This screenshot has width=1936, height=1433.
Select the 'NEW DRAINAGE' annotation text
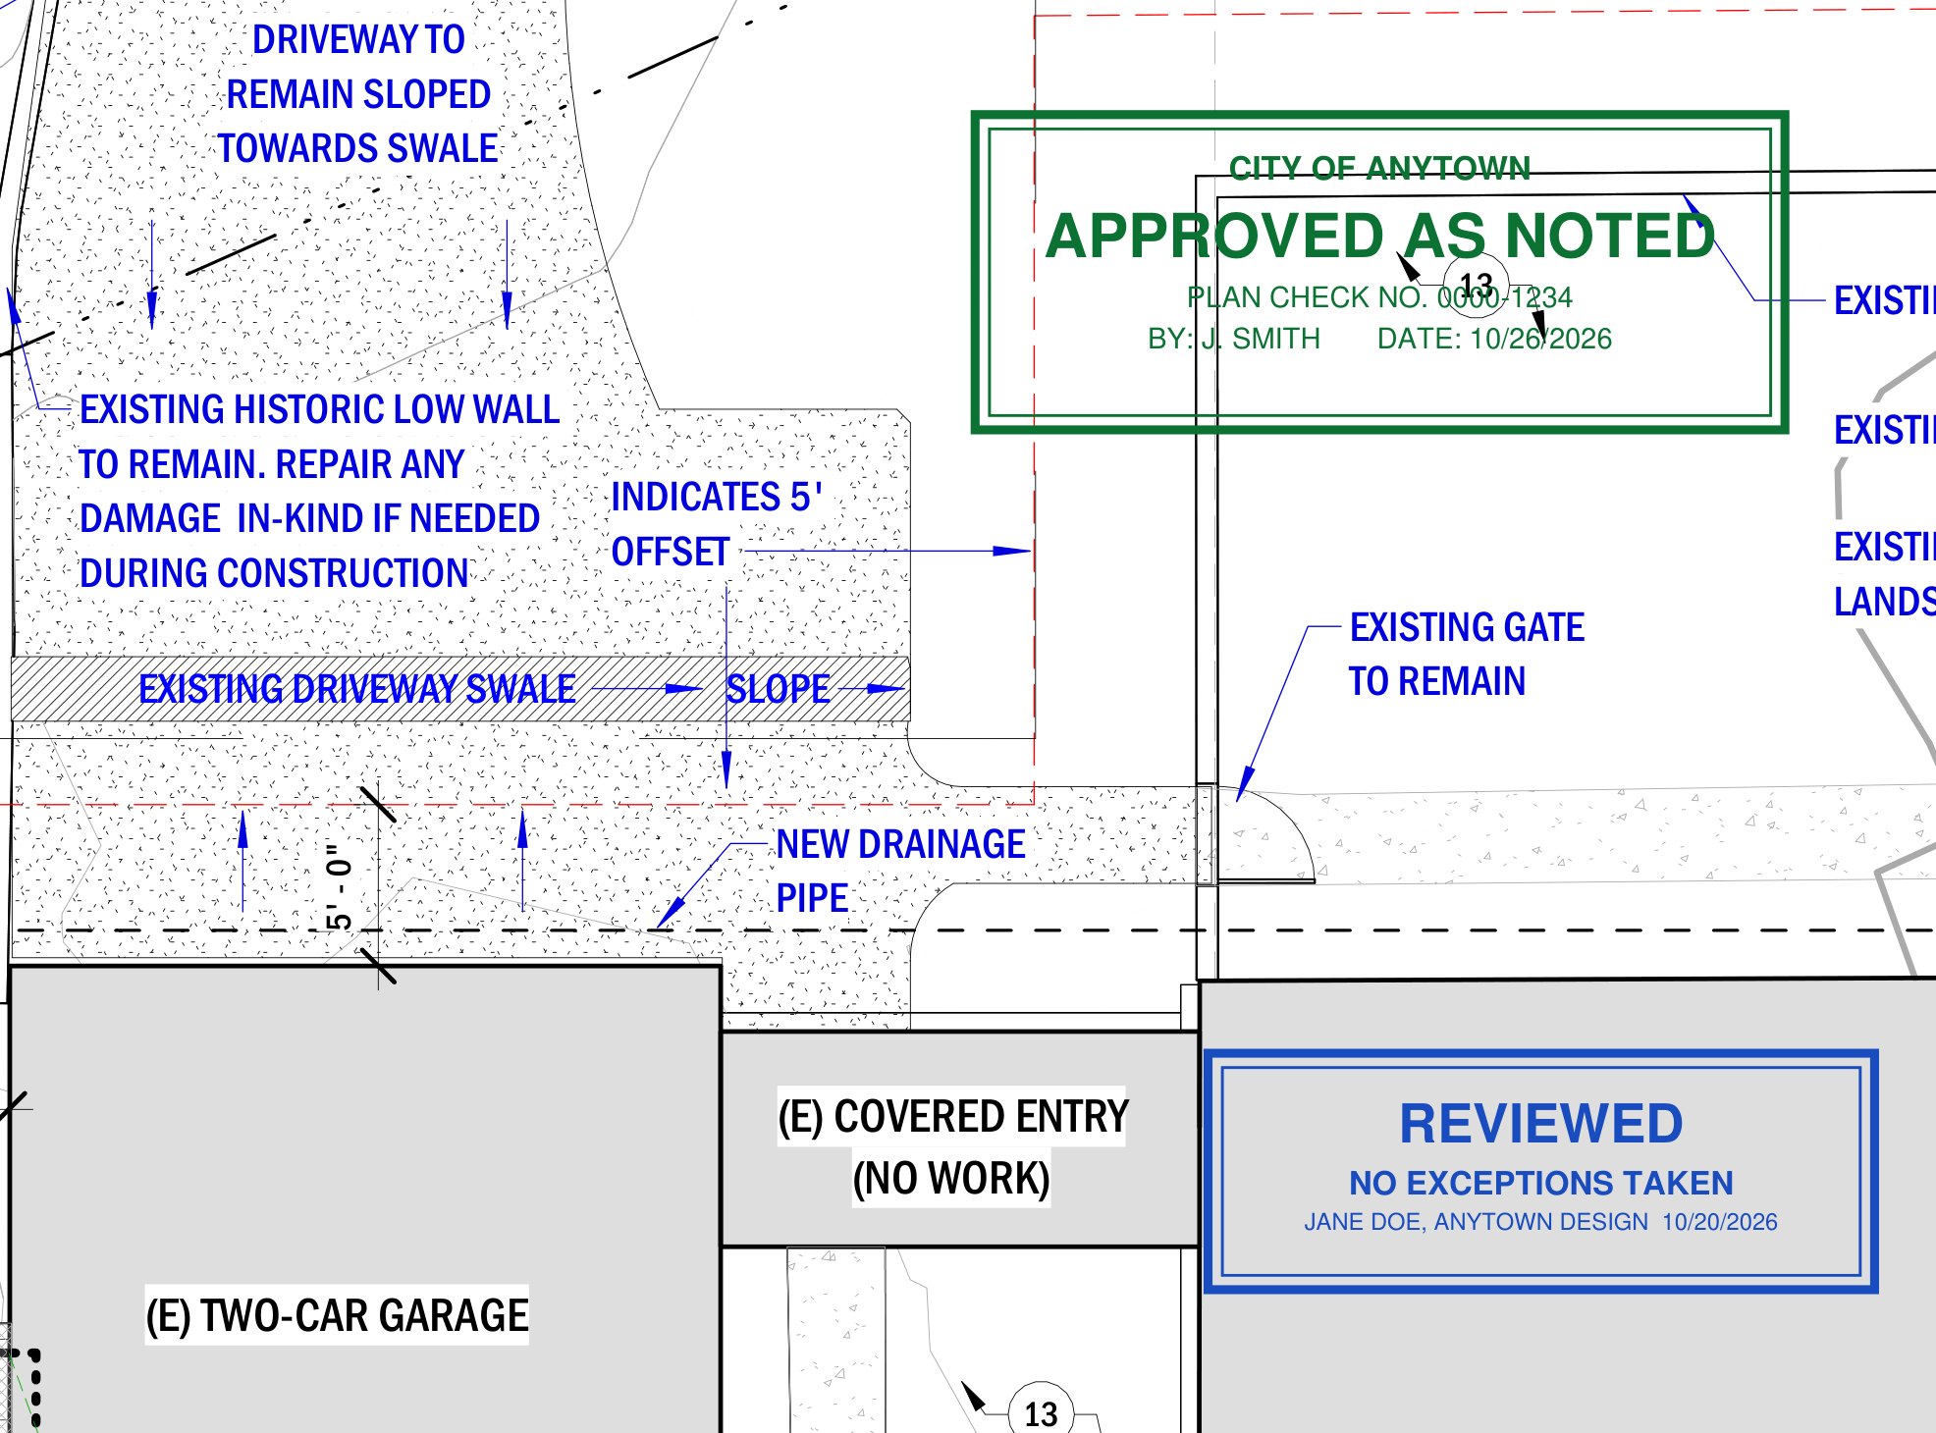pos(900,844)
